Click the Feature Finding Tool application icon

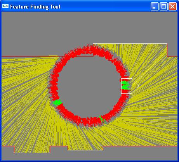[x=5, y=6]
